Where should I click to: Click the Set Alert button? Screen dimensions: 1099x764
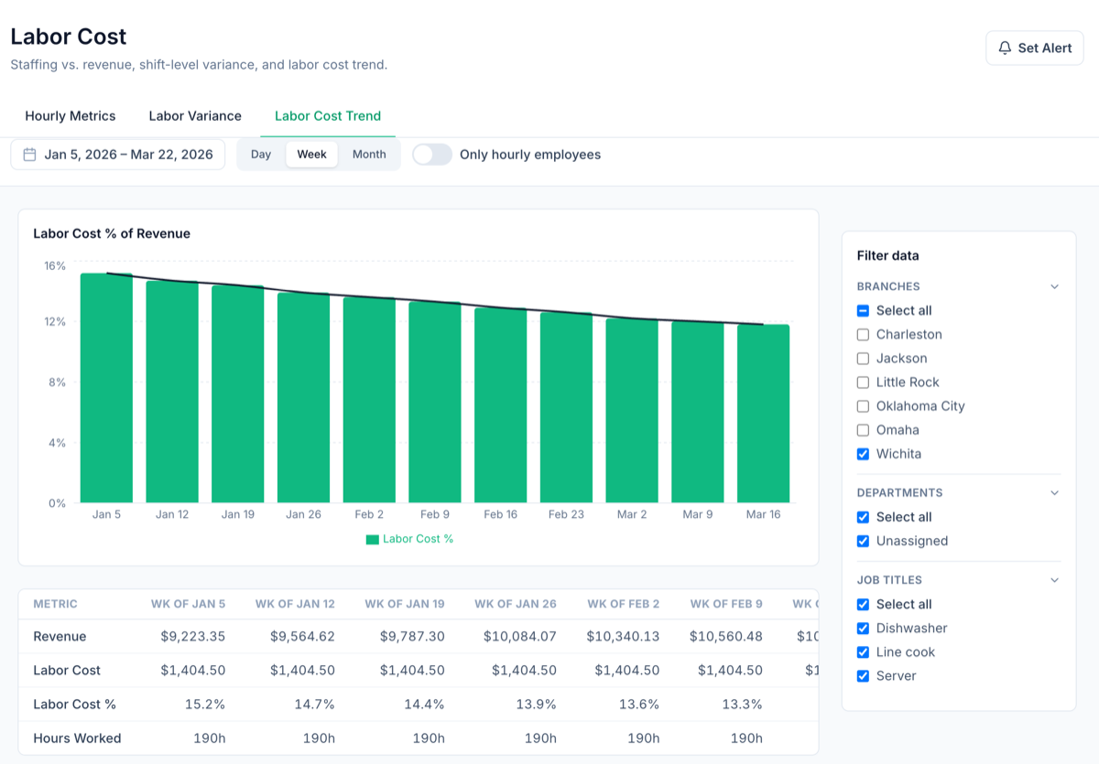pos(1035,48)
